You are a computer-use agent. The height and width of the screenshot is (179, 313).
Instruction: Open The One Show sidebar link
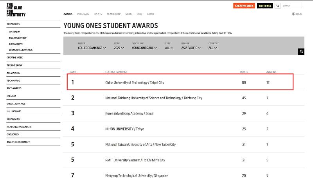point(14,65)
